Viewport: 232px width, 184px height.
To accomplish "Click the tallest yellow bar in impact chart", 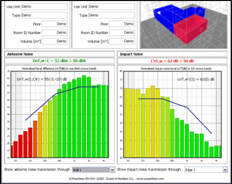I will 153,122.
